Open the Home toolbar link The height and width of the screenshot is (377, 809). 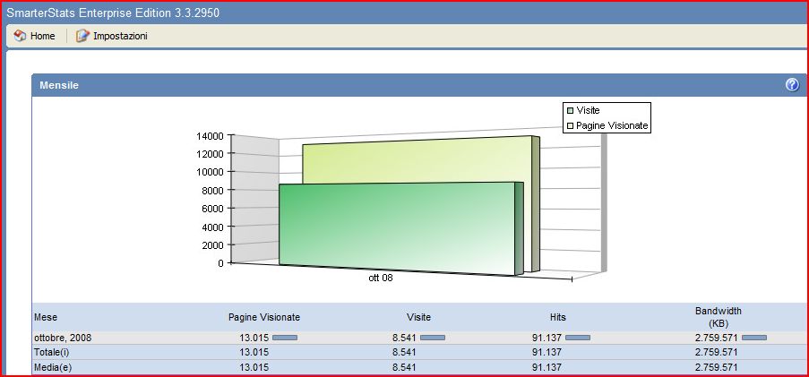click(42, 36)
